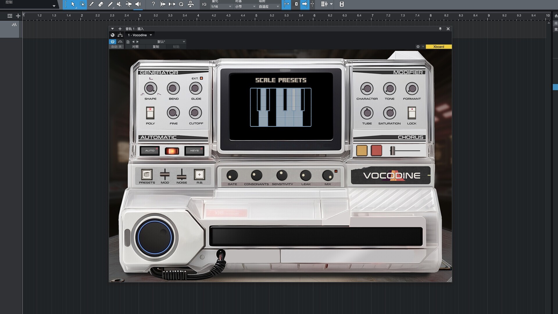
Task: Click the CHORUS slider handle
Action: pyautogui.click(x=393, y=151)
